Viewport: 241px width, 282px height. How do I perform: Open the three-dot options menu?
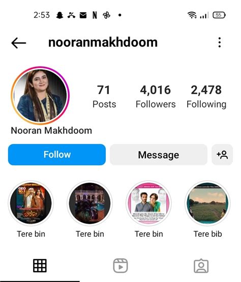(x=219, y=43)
